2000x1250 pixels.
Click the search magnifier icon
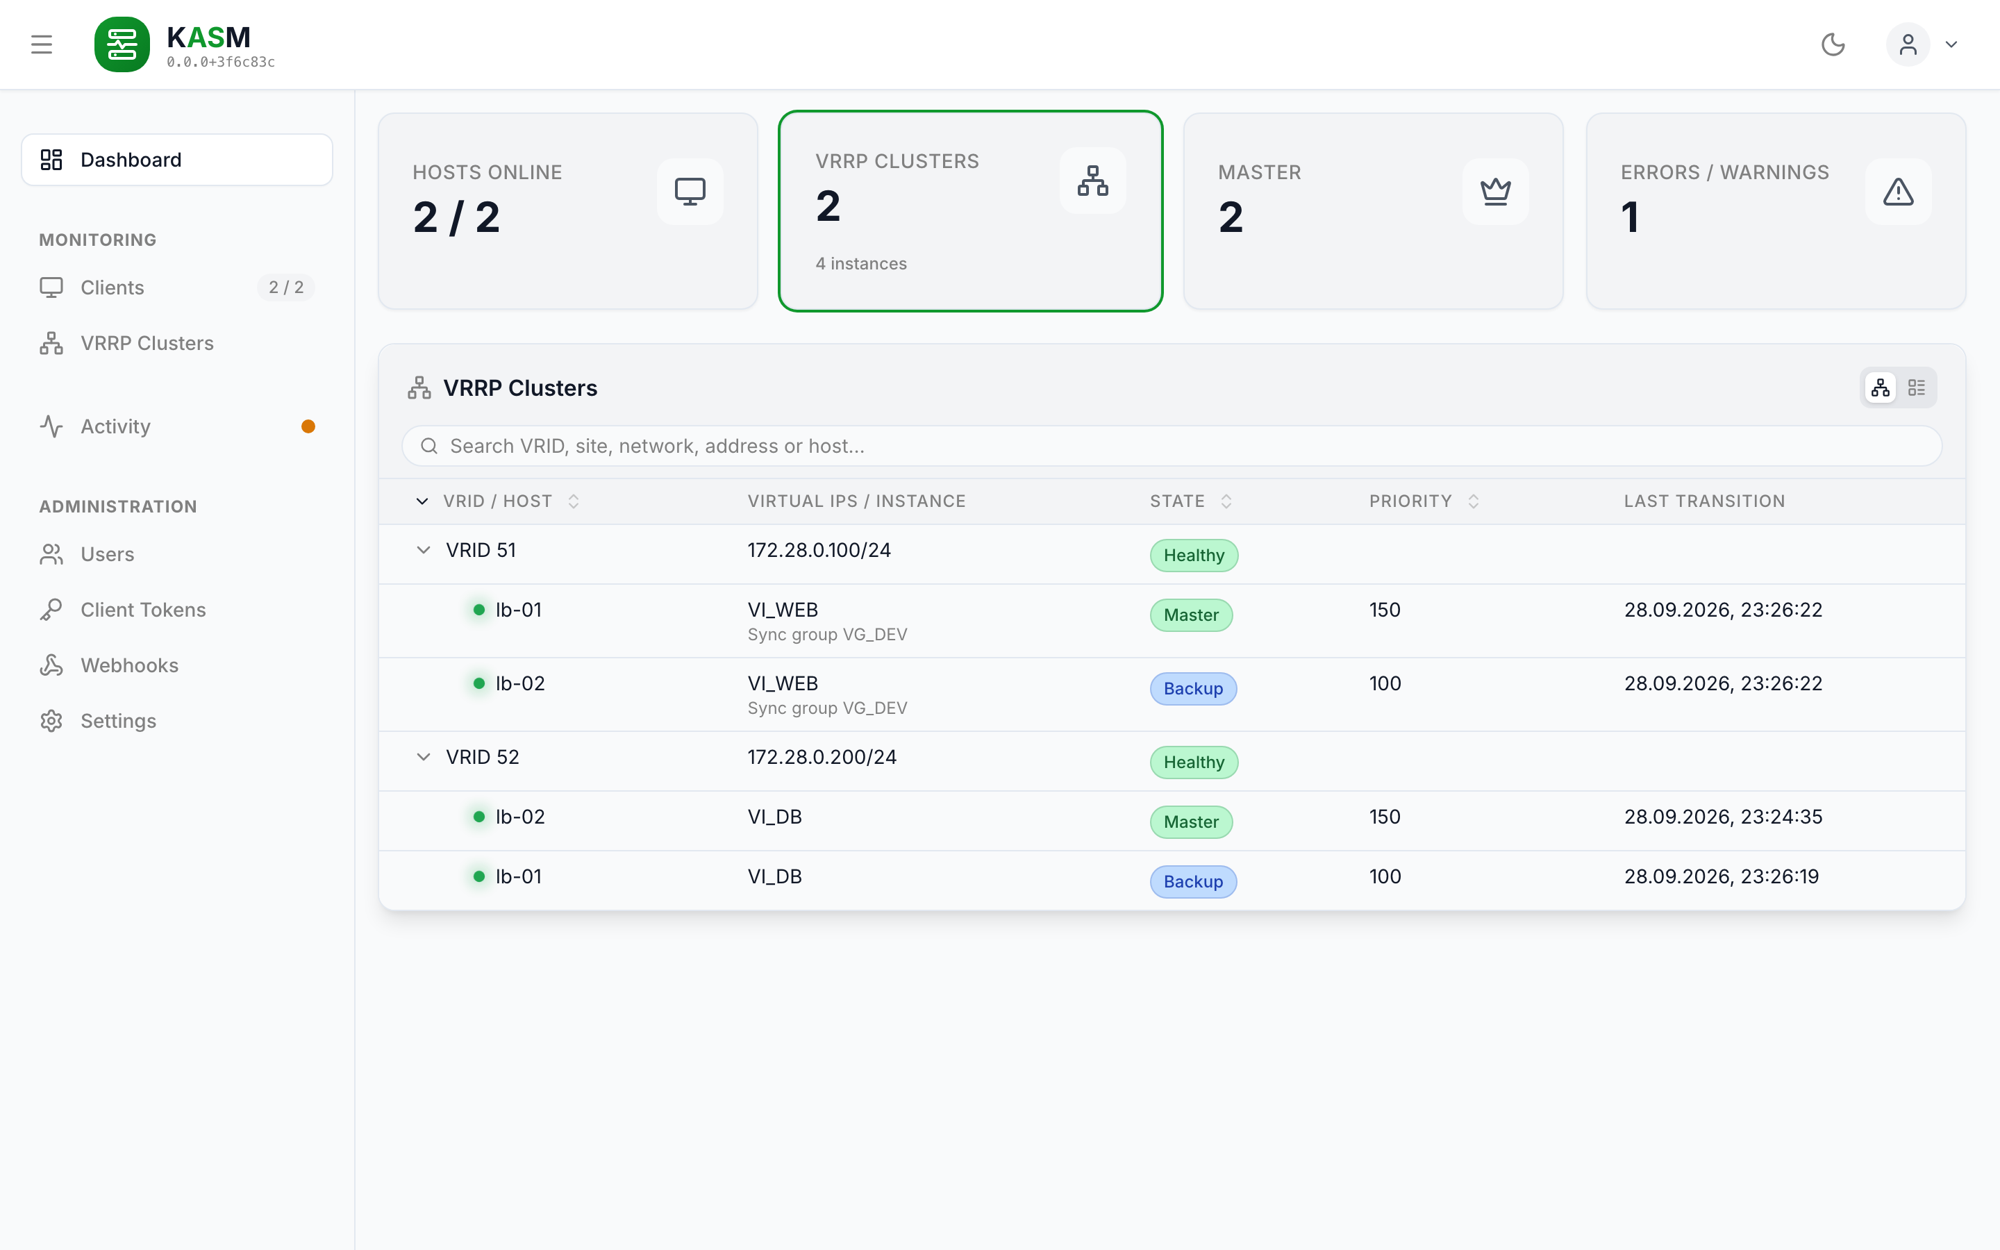pos(429,447)
